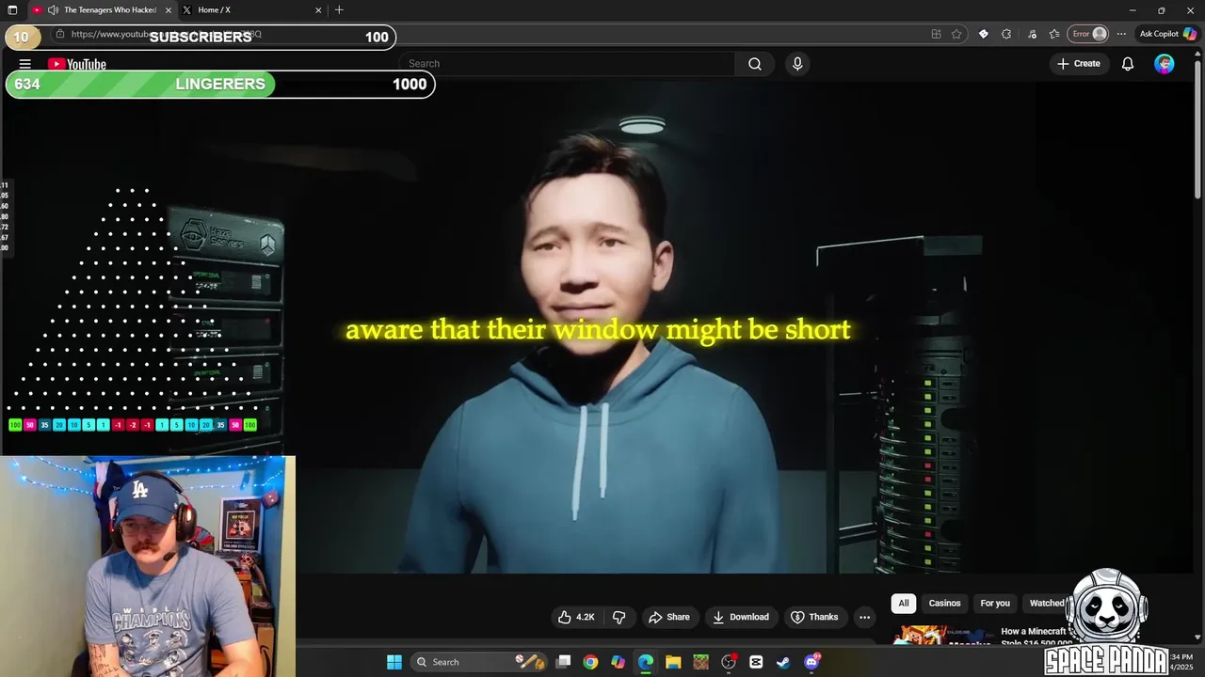
Task: Close The Teenagers Who Hacked tab
Action: tap(169, 10)
